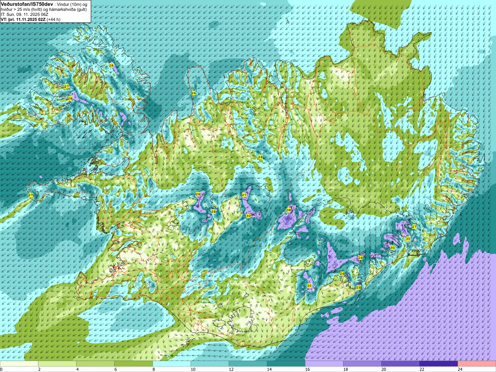Click the legend scale value 12

point(231,369)
